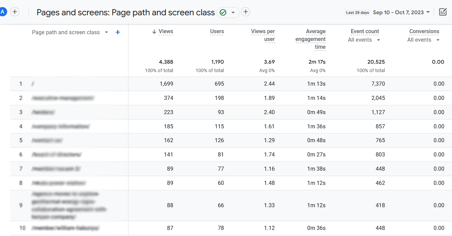This screenshot has width=452, height=236.
Task: Expand the Page path and screen class dropdown
Action: 106,32
